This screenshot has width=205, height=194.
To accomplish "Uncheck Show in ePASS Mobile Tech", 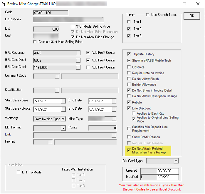I will [x=129, y=61].
